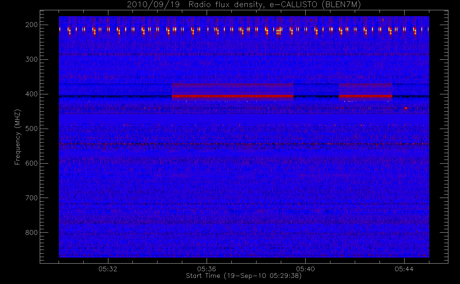Click the plot title '2010/09/19 Radio flux density'
Image resolution: width=460 pixels, height=284 pixels.
point(196,5)
